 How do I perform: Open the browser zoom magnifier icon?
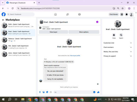(x=118, y=8)
